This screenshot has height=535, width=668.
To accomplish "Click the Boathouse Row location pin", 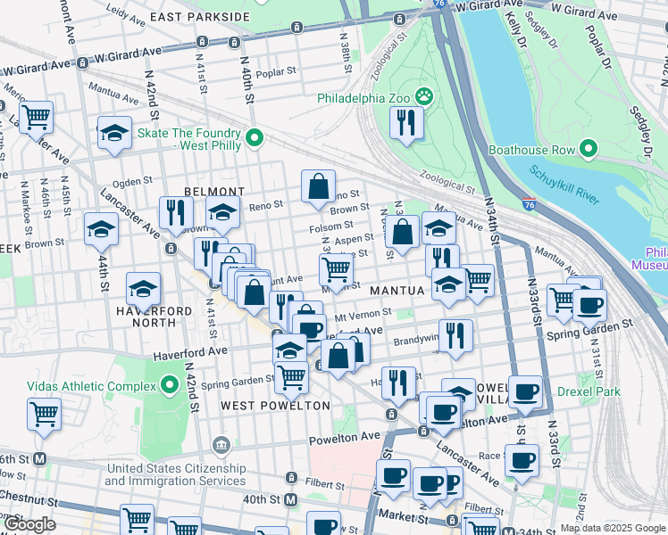I will pyautogui.click(x=589, y=149).
